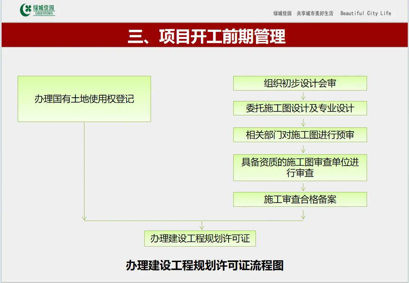The height and width of the screenshot is (283, 409).
Task: Select the box 具备资质的施工图审查单位进行审查
Action: [300, 168]
